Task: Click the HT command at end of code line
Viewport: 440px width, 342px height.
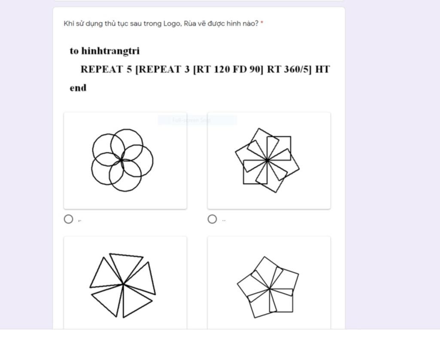Action: (x=322, y=69)
